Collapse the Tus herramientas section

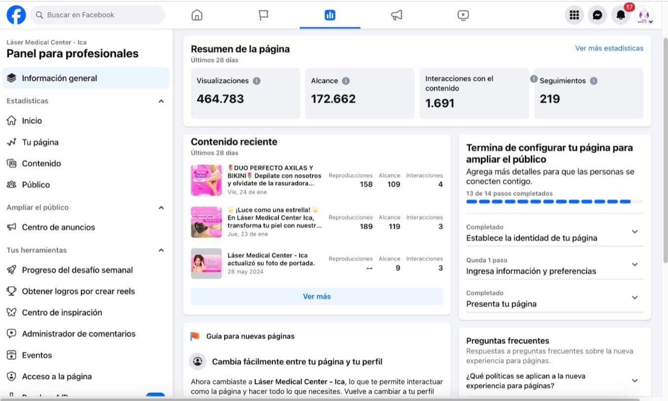click(161, 250)
